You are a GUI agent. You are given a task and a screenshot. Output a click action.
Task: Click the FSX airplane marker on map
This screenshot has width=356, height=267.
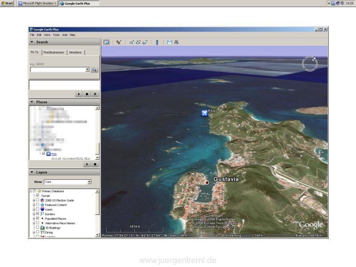(x=205, y=113)
